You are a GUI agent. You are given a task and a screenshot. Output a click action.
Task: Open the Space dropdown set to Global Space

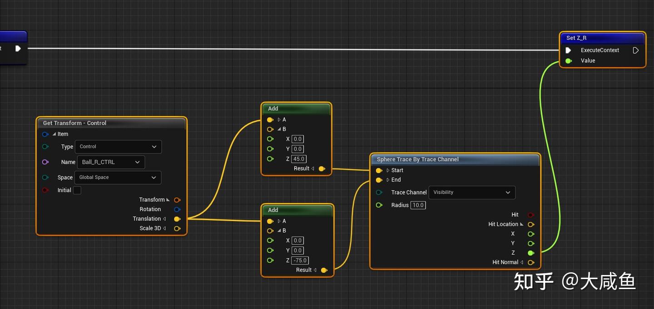[118, 177]
